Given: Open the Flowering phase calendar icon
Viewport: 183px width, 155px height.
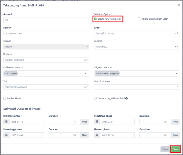Looking at the screenshot, I should [7, 135].
